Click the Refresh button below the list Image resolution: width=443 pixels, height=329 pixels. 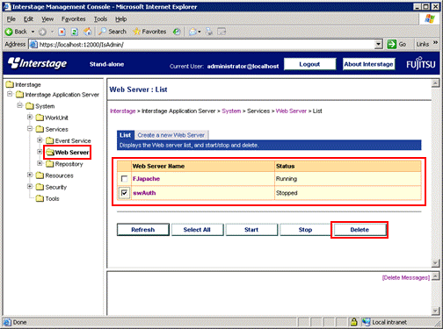click(x=143, y=230)
